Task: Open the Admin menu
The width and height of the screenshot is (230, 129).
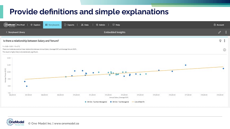Action: (100, 25)
